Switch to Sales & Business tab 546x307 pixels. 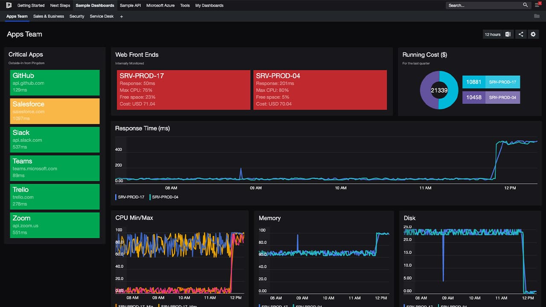pyautogui.click(x=49, y=16)
